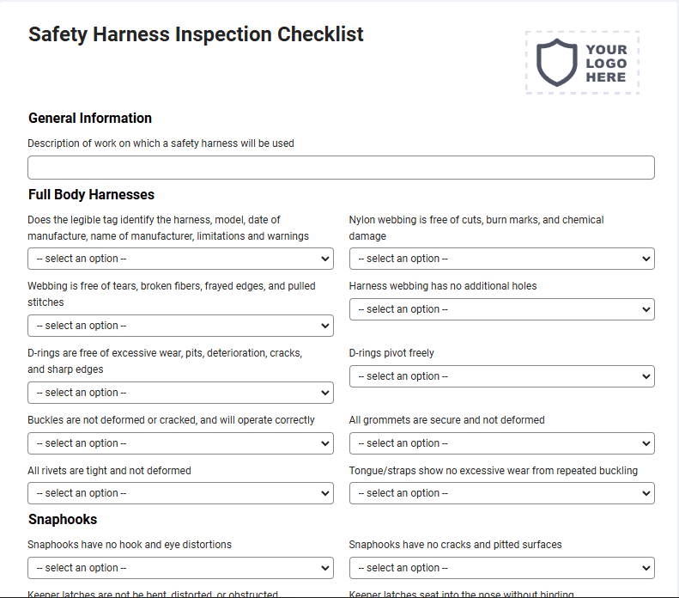Expand the tongue/straps excessive wear dropdown
The image size is (679, 598).
coord(502,493)
